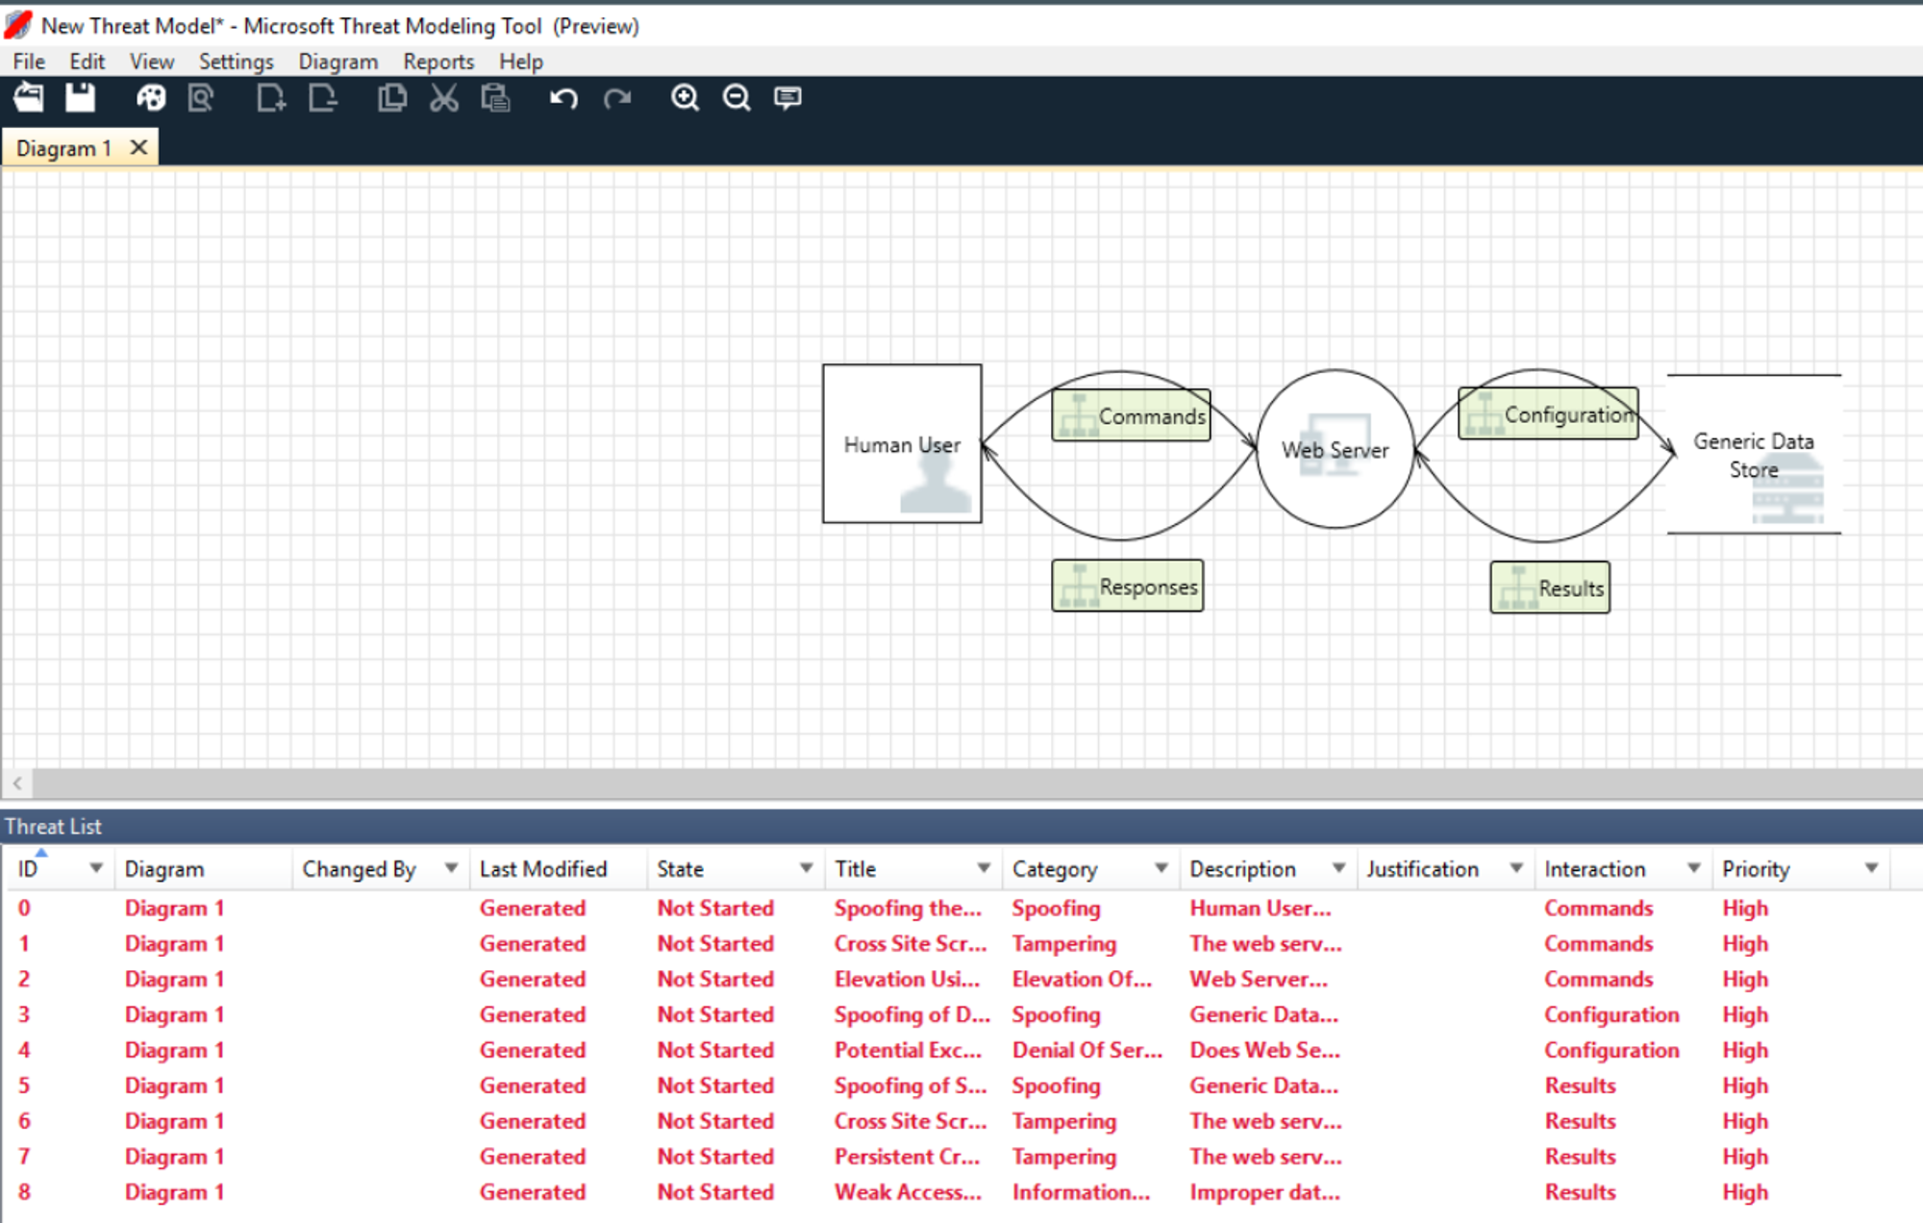Sort by the Last Modified column header

[x=543, y=869]
